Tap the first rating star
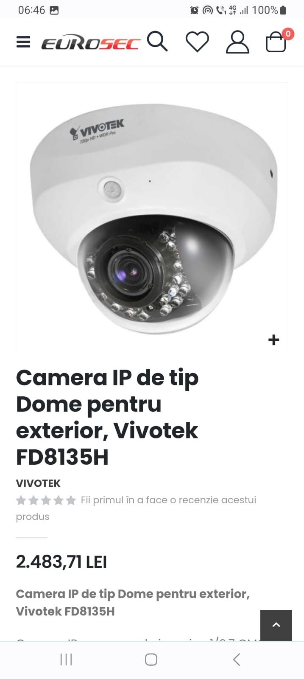This screenshot has height=679, width=304. (x=21, y=500)
